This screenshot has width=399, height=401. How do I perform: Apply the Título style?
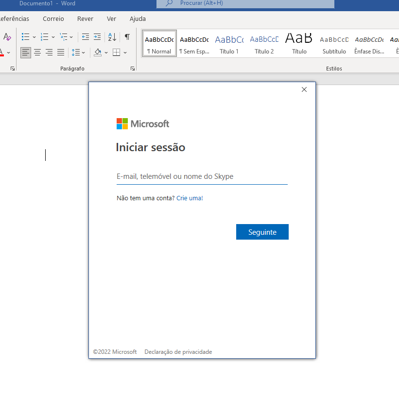pos(299,43)
